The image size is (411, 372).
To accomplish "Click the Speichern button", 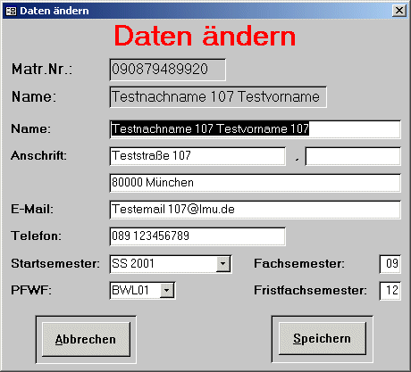I will [x=323, y=339].
